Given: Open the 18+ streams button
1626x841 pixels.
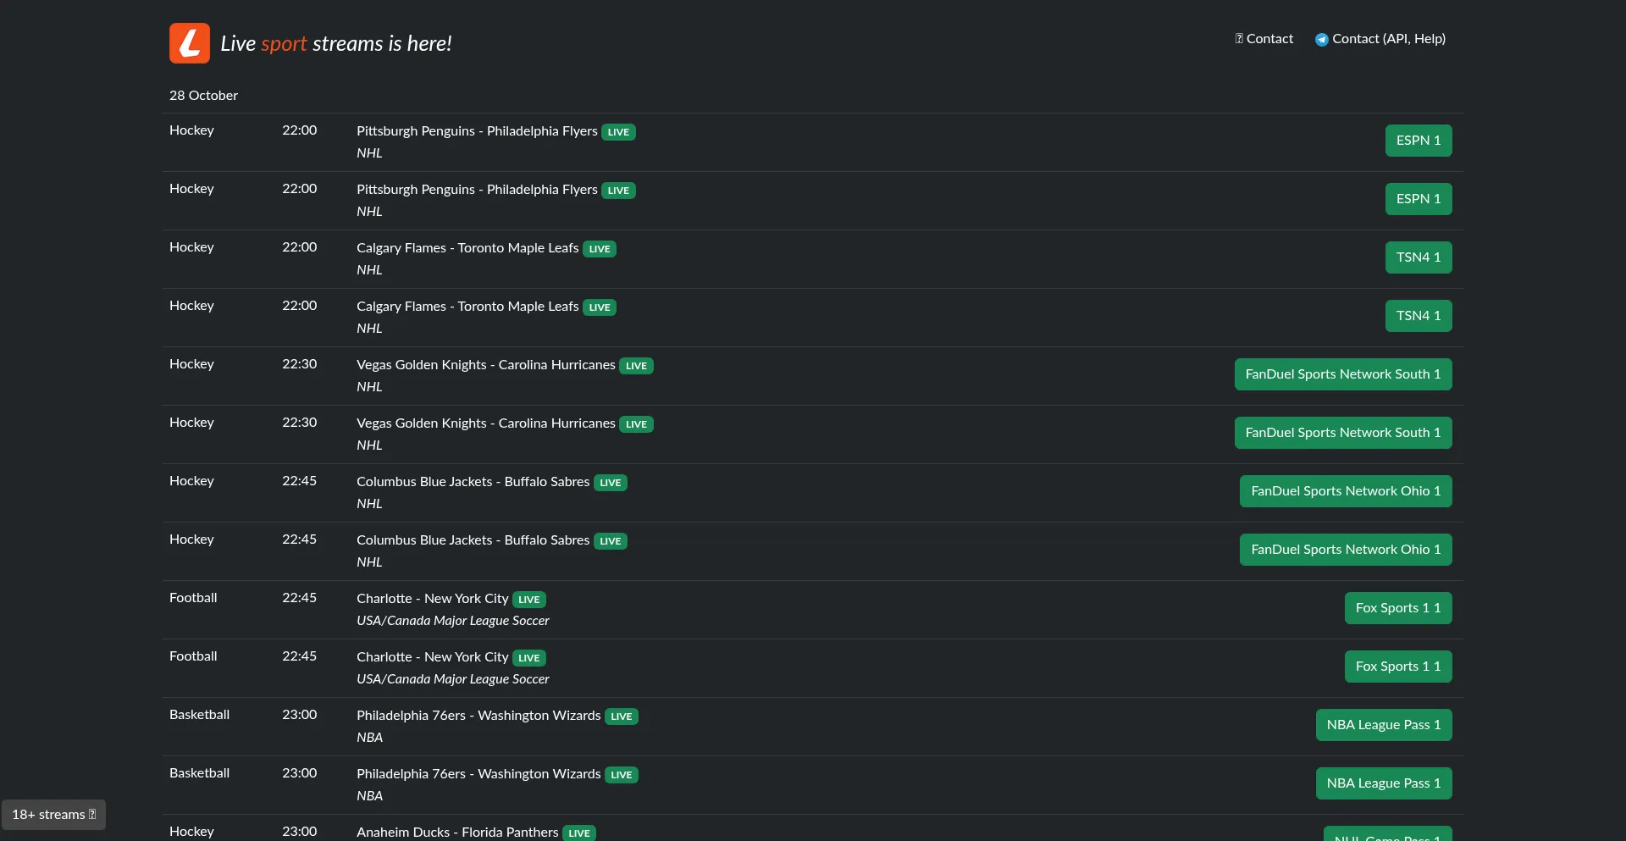Looking at the screenshot, I should pyautogui.click(x=53, y=815).
